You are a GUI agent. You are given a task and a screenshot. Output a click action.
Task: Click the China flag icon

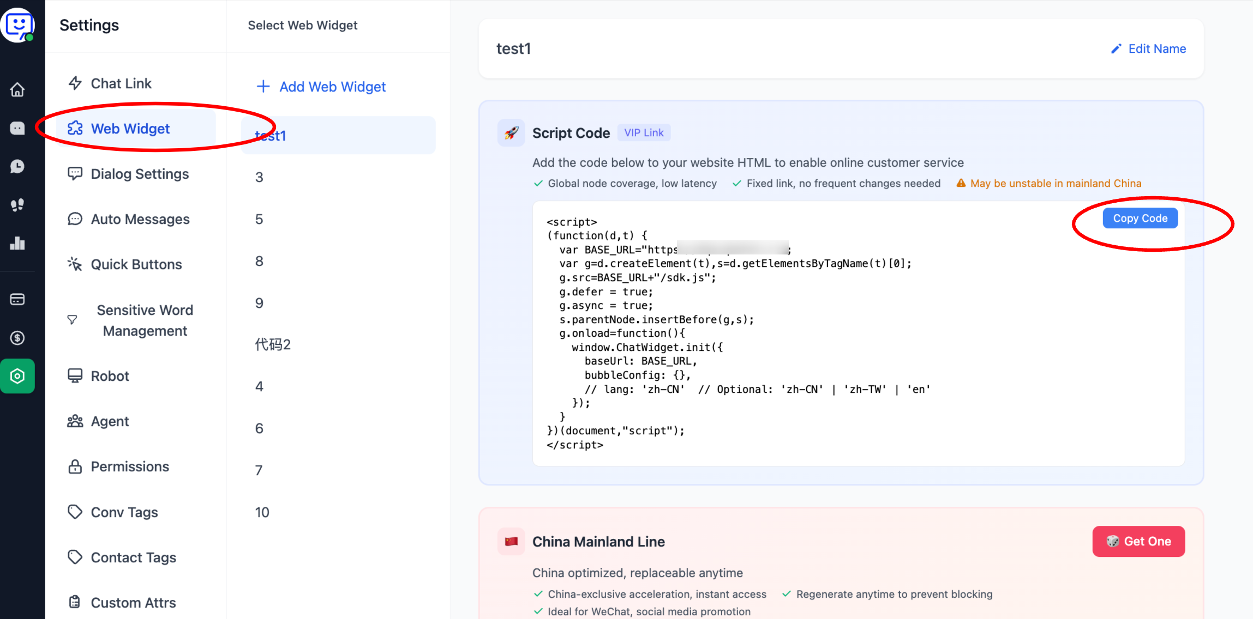click(511, 542)
